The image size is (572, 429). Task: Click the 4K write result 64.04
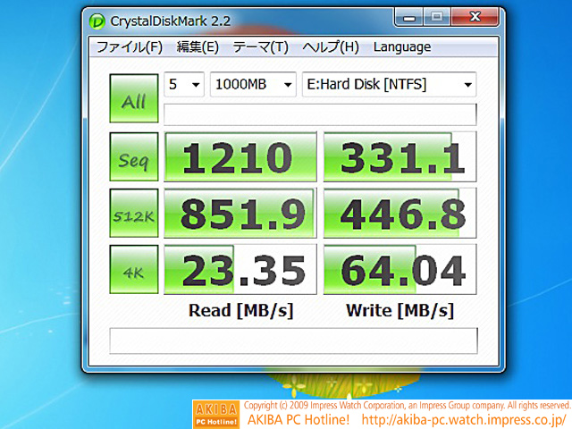400,269
